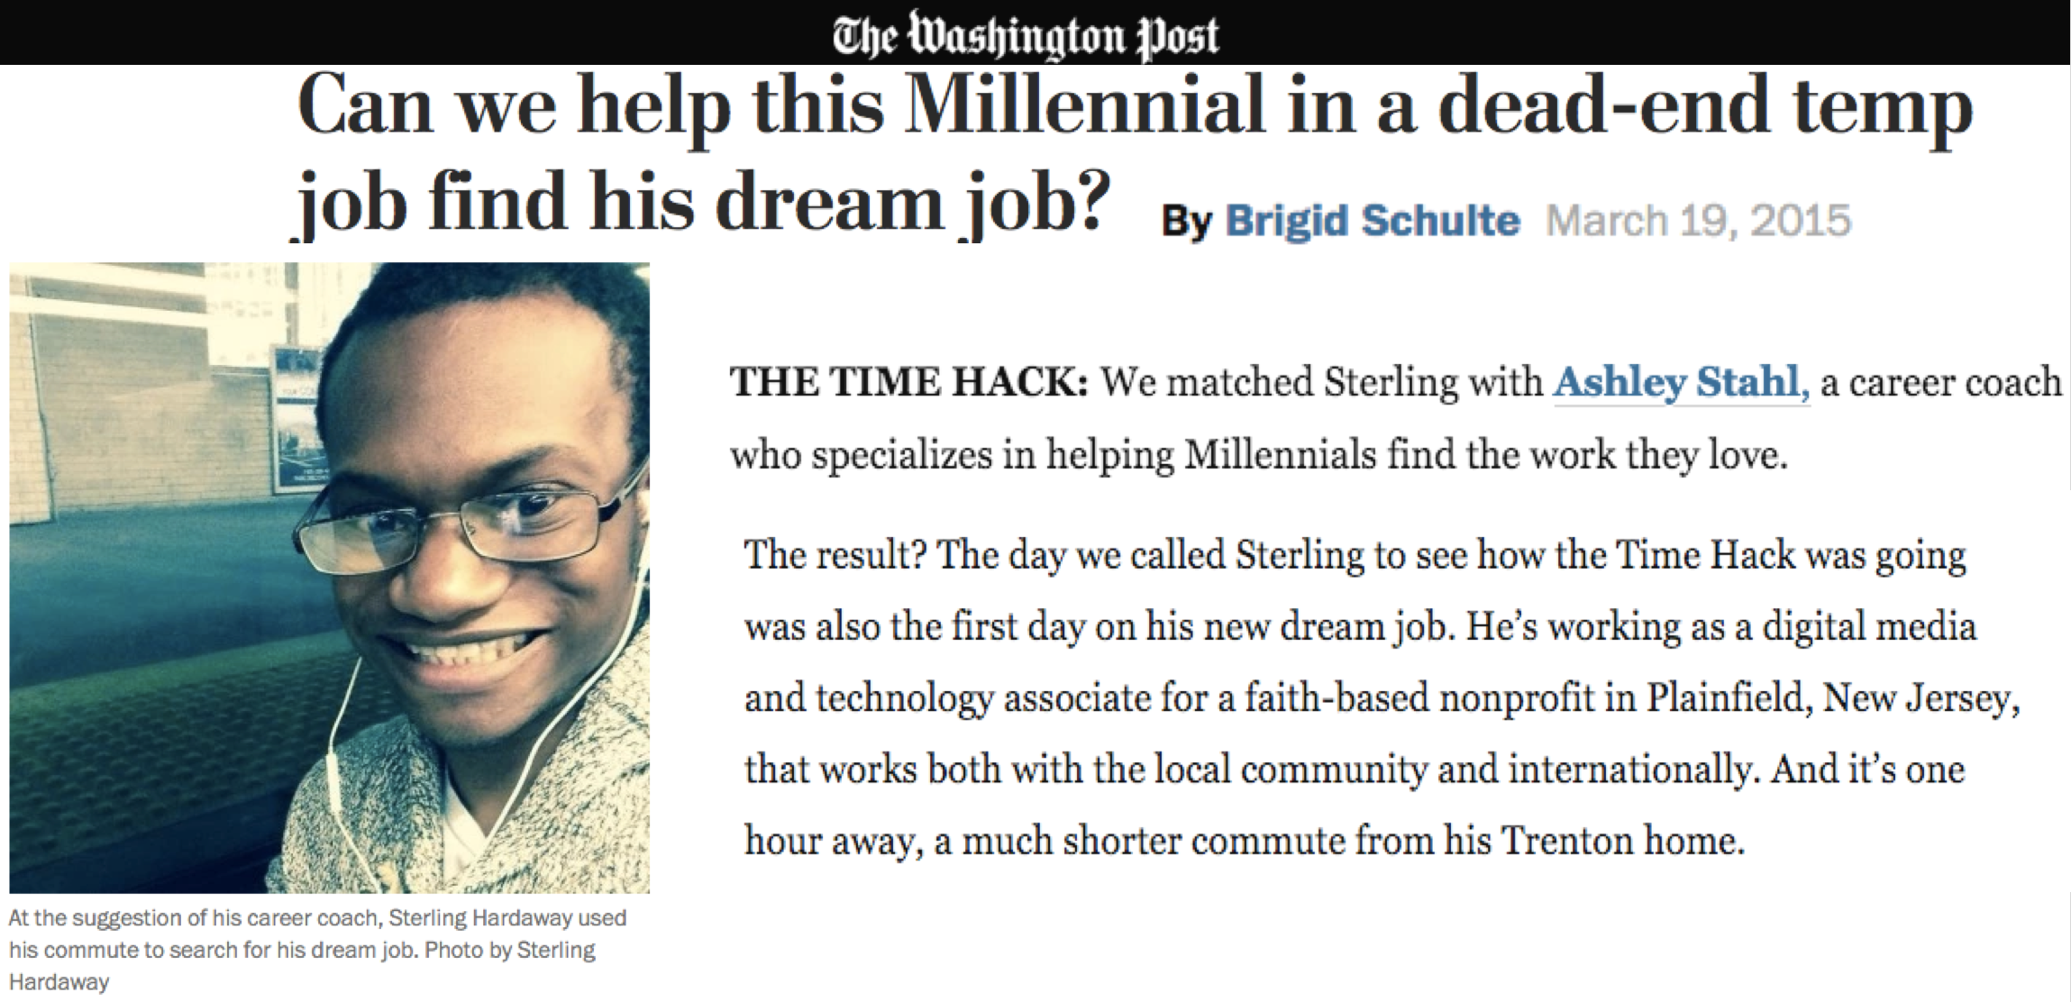Viewport: 2071px width, 1002px height.
Task: Click the phrase "Plainfield, New Jersey"
Action: tap(1833, 698)
